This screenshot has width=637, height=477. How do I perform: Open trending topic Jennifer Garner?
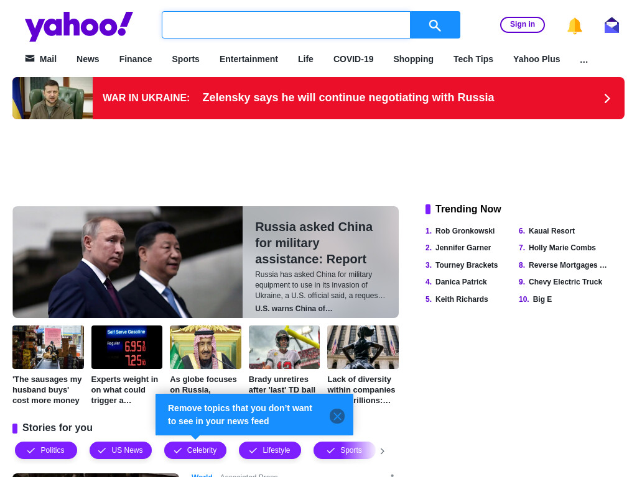(463, 248)
